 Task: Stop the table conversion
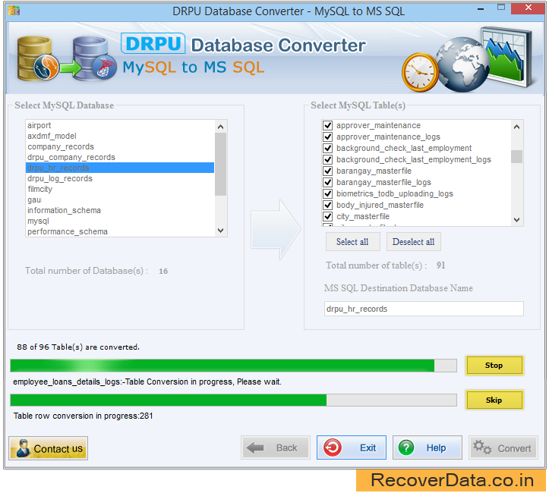point(494,366)
